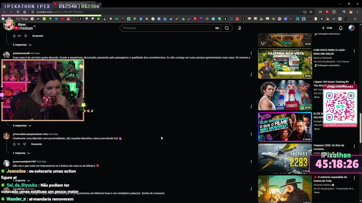
Task: Open a new browser tab with the plus
Action: pos(100,4)
